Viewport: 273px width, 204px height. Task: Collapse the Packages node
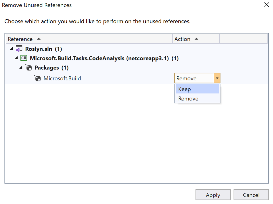tap(21, 68)
